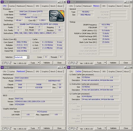Screen dimensions: 133x131
Task: Open Memory tab in Mainboard window
Action: click(30, 72)
